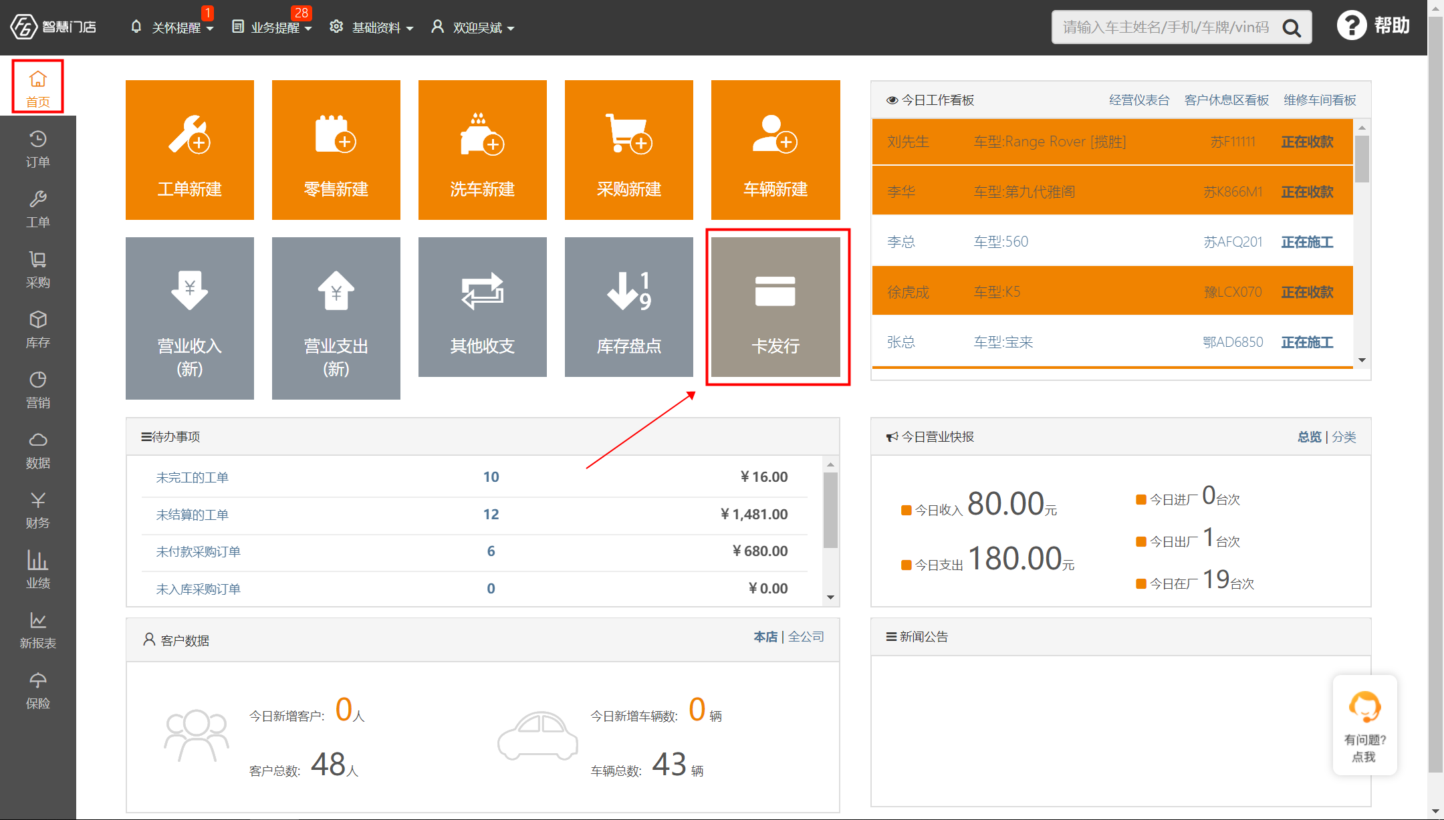Image resolution: width=1444 pixels, height=820 pixels.
Task: Click the main page vertical scrollbar
Action: click(1435, 394)
